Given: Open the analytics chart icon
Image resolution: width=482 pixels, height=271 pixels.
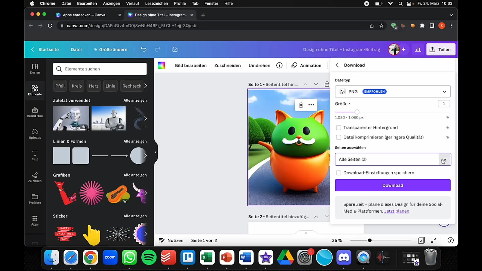Looking at the screenshot, I should click(418, 49).
